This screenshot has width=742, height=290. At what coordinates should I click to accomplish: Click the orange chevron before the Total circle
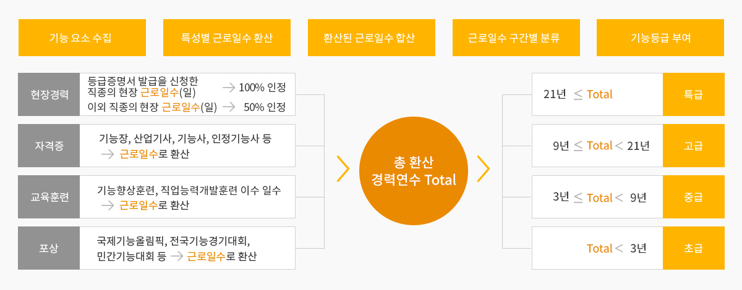click(x=343, y=169)
